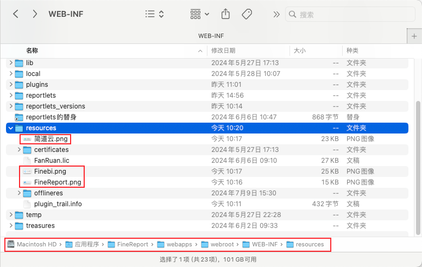Expand the lib folder

tap(11, 62)
